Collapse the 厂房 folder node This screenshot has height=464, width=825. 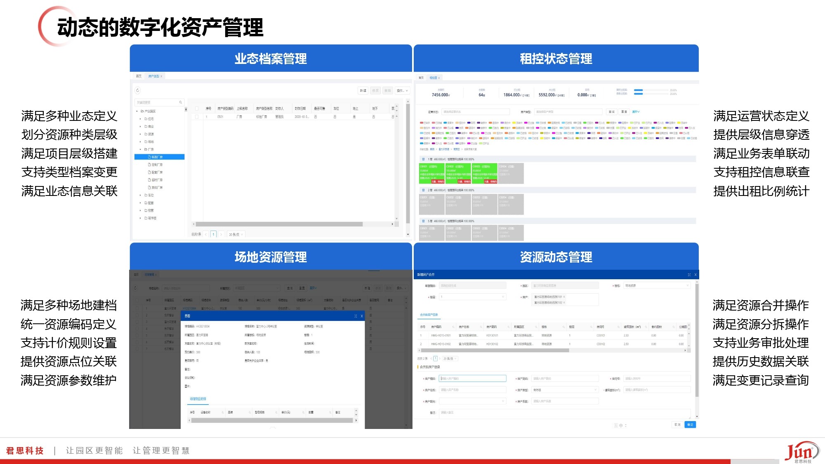coord(140,149)
